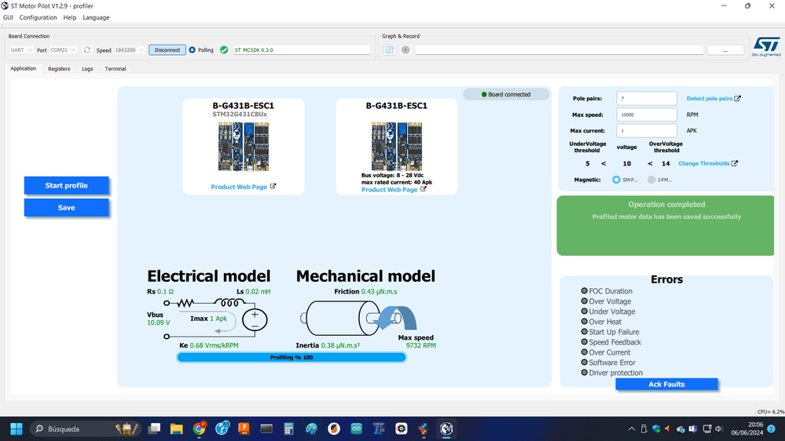The height and width of the screenshot is (441, 785).
Task: Click the Start profile button
Action: (67, 185)
